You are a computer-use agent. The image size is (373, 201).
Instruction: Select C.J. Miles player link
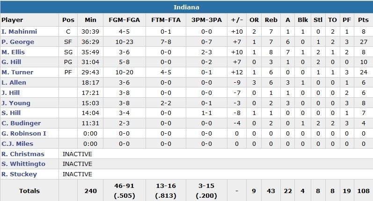[17, 144]
